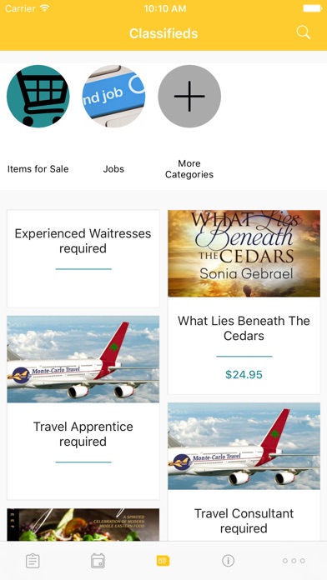Tap the plus icon for more categories

(189, 96)
